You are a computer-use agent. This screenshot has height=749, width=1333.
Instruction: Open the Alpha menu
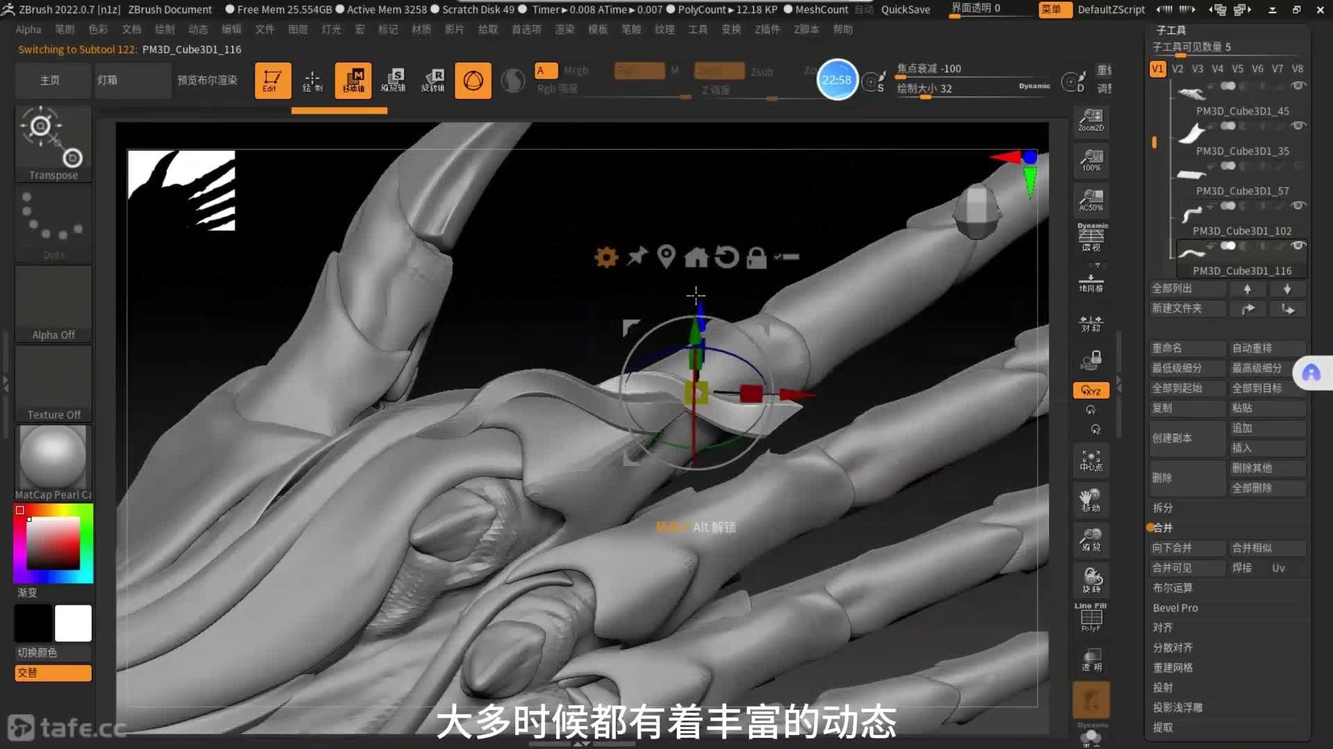click(x=28, y=29)
